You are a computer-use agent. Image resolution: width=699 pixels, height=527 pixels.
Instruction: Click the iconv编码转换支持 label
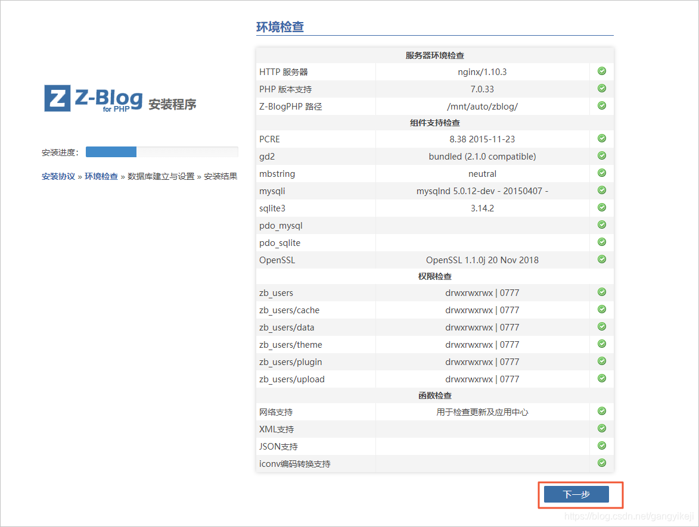[x=294, y=464]
